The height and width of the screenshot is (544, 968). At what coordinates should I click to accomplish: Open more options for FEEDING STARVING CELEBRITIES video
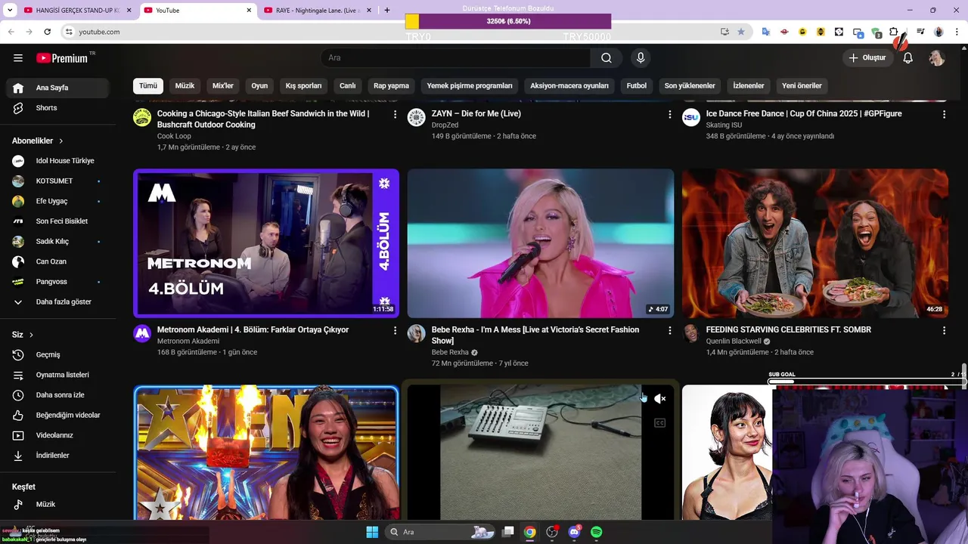pos(944,330)
